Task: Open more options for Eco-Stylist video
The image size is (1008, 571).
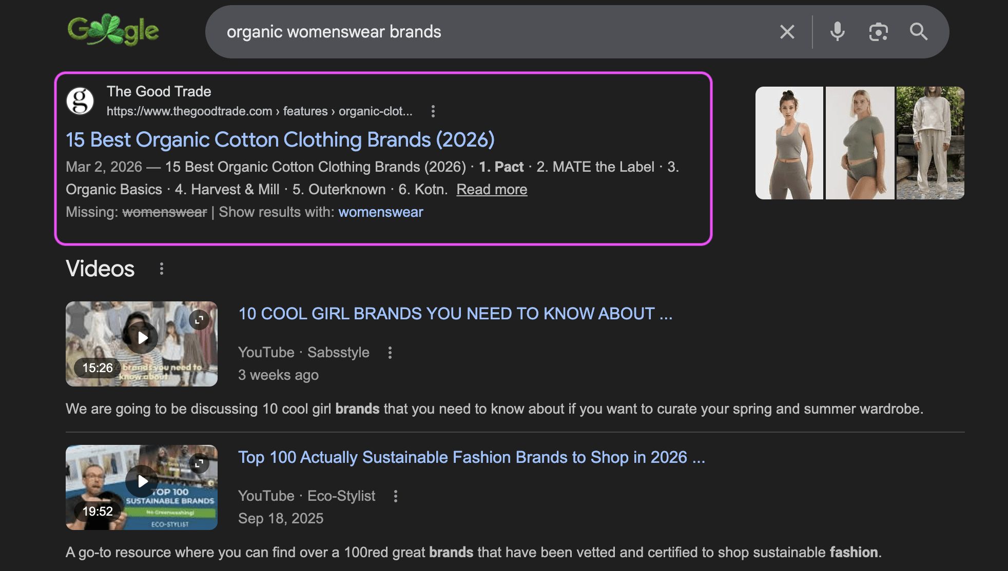Action: coord(396,496)
